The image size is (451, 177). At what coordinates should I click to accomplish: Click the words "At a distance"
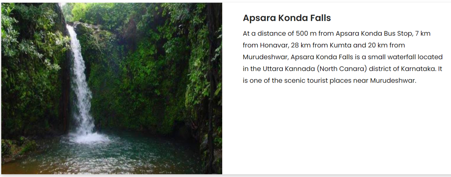coord(261,33)
